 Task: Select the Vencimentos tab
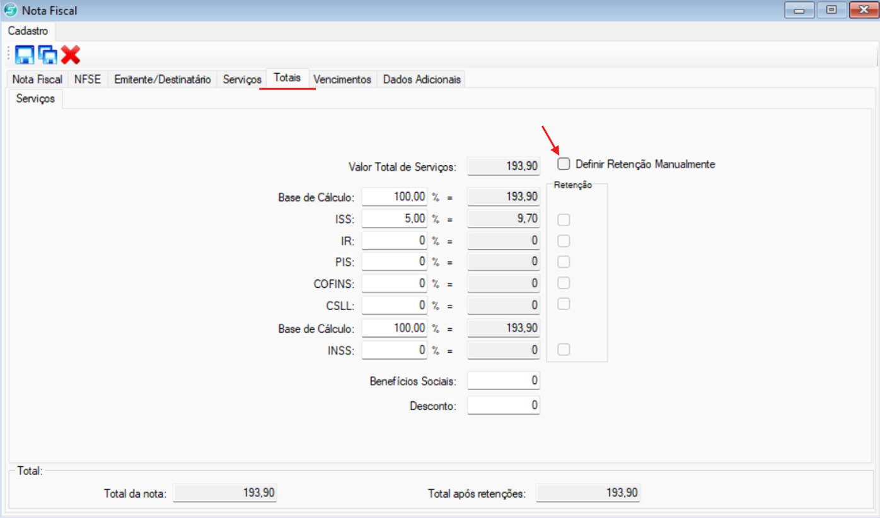(x=342, y=79)
